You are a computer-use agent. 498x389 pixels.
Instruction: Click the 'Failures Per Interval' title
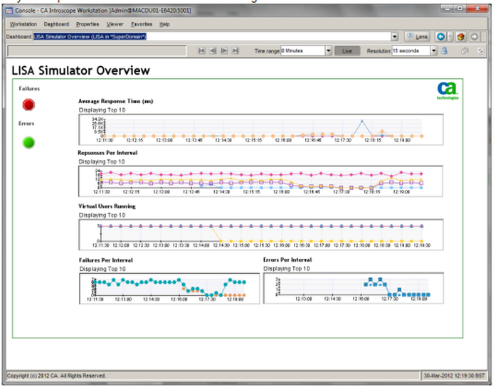tap(106, 260)
